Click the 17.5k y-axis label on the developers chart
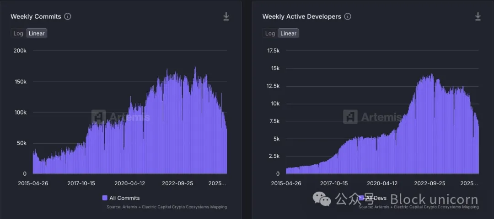The width and height of the screenshot is (494, 219). [x=273, y=51]
